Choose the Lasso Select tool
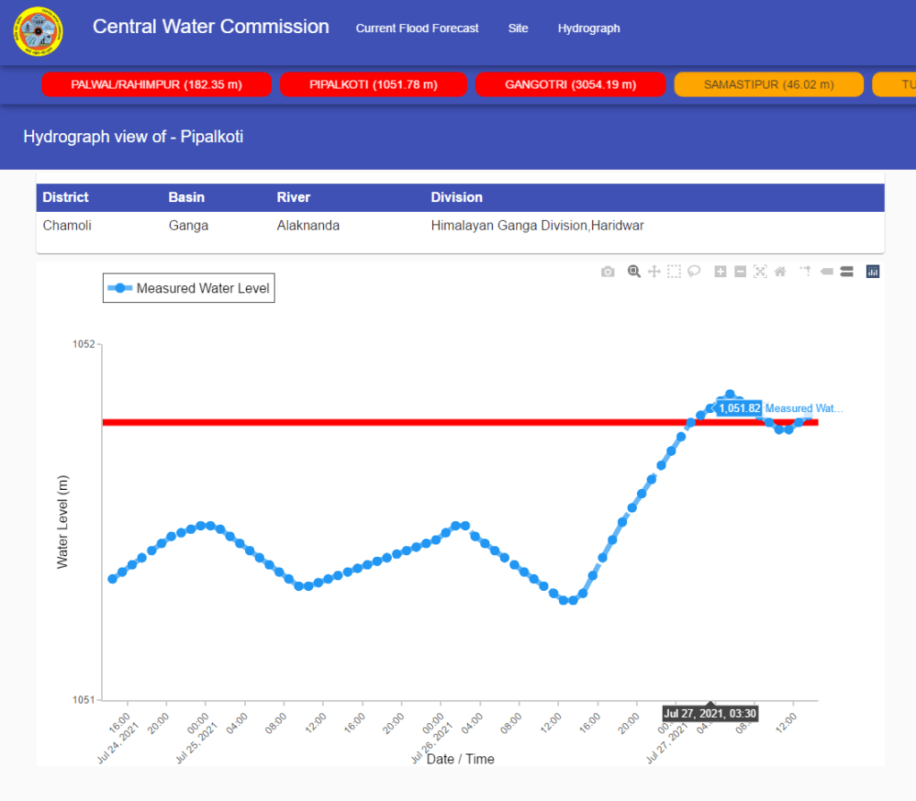916x801 pixels. click(x=693, y=272)
